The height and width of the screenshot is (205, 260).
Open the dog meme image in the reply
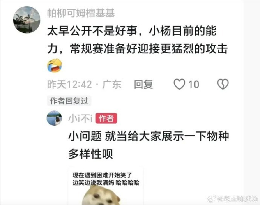coord(106,186)
